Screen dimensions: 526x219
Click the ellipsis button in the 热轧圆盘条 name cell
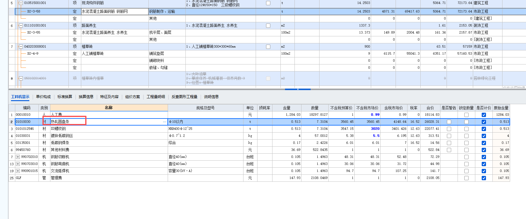165,122
